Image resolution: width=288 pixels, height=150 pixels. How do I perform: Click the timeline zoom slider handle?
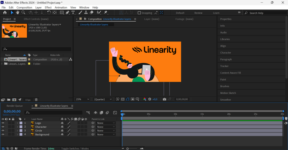(x=127, y=149)
